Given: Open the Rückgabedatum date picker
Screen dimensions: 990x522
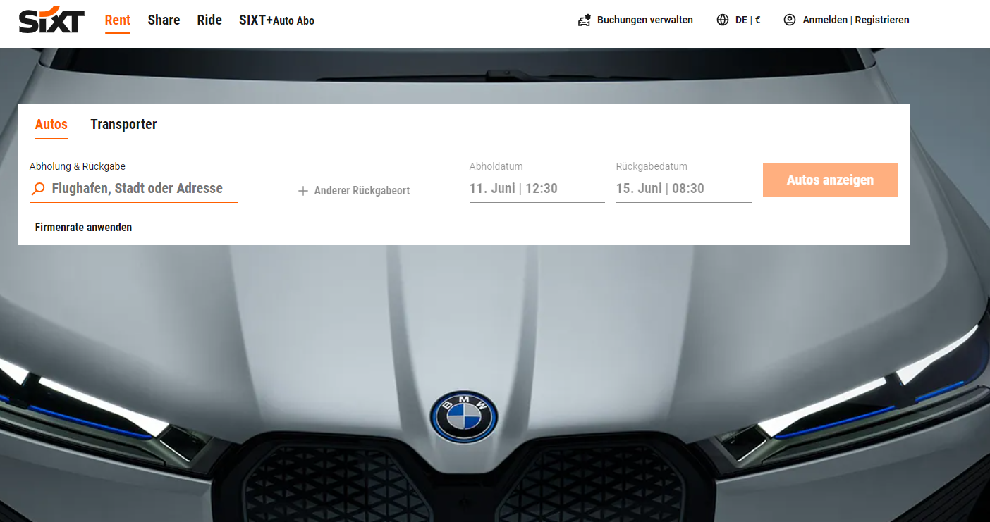Looking at the screenshot, I should click(x=683, y=188).
